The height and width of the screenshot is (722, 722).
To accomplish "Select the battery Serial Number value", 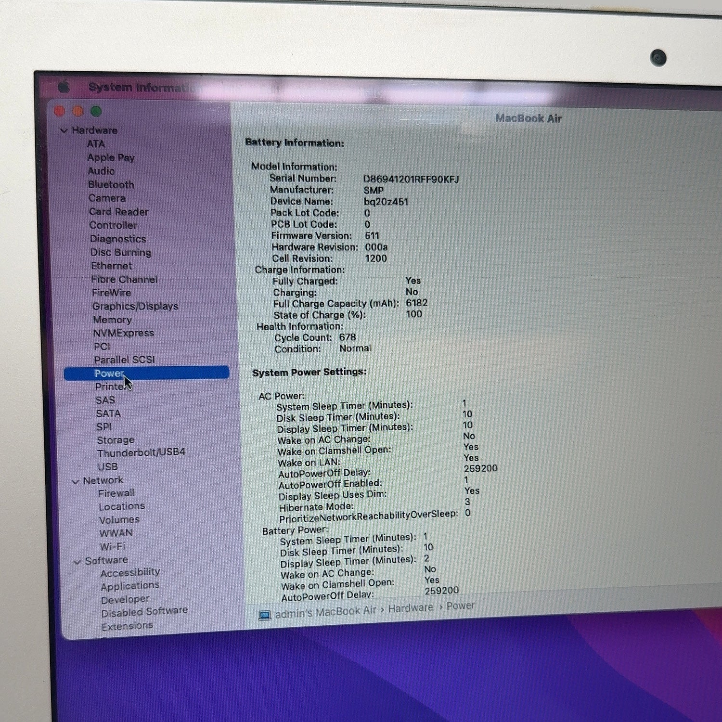I will pyautogui.click(x=411, y=179).
